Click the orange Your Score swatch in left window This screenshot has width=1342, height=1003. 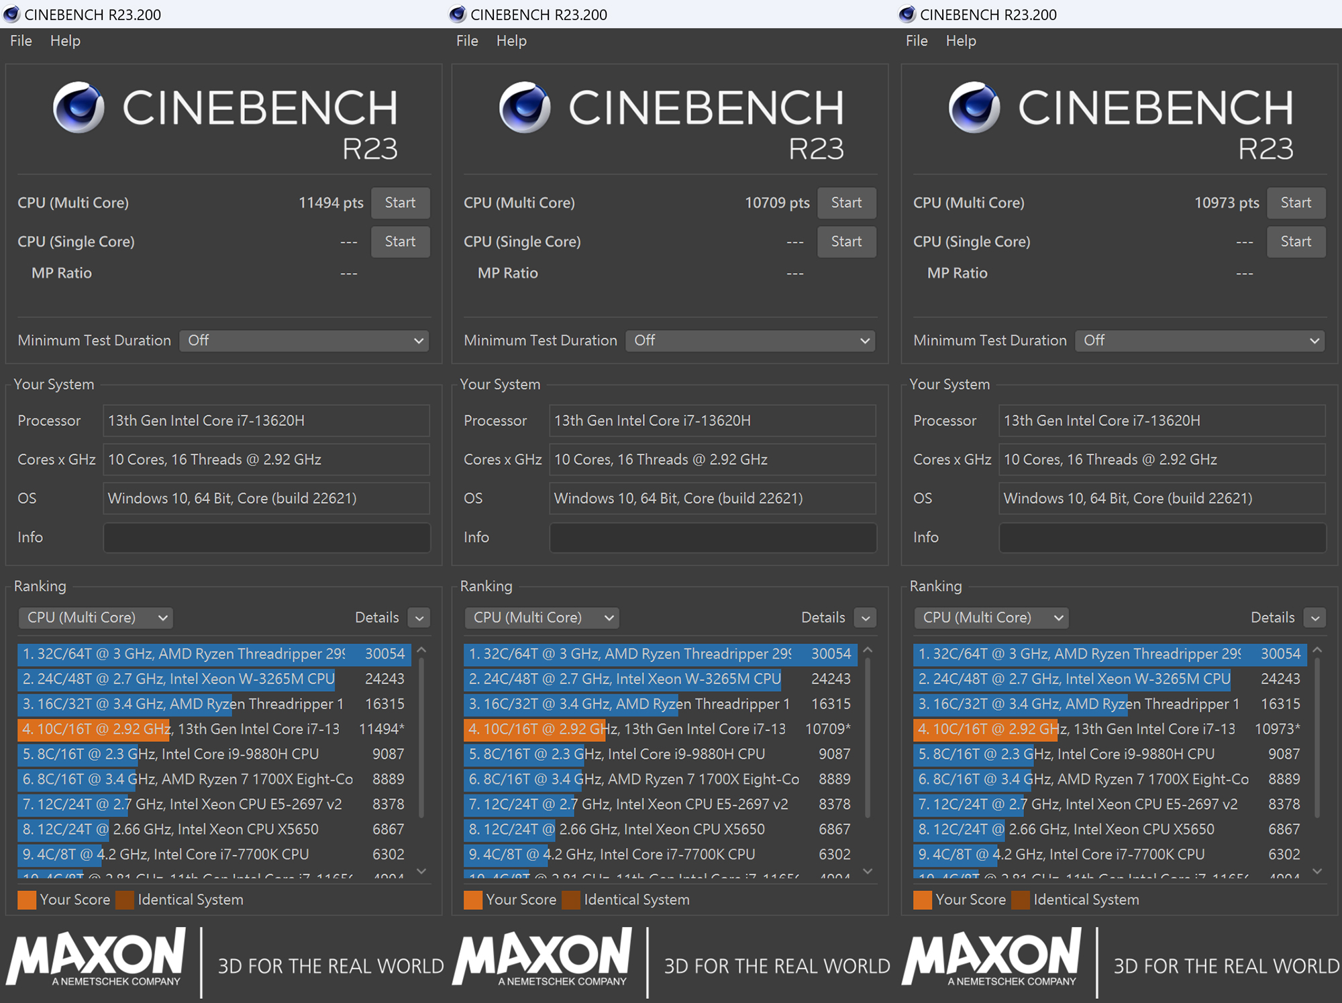pos(27,900)
